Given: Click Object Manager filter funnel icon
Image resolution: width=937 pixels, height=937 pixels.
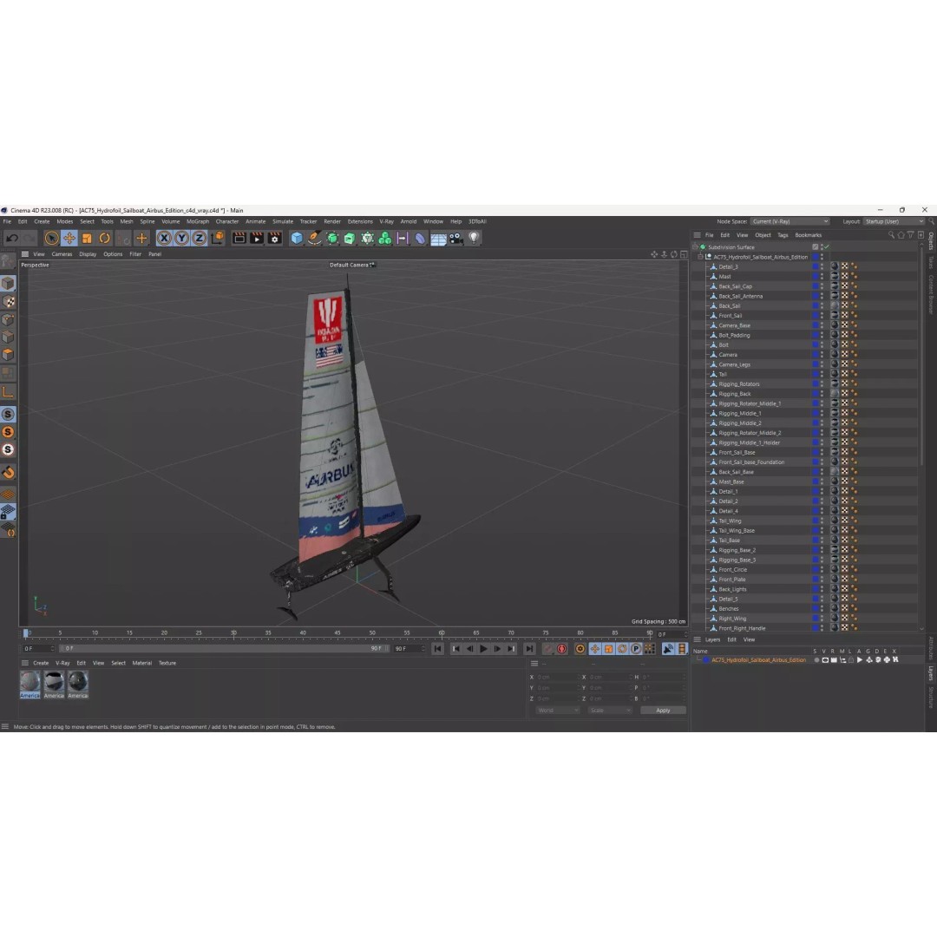Looking at the screenshot, I should [x=911, y=235].
